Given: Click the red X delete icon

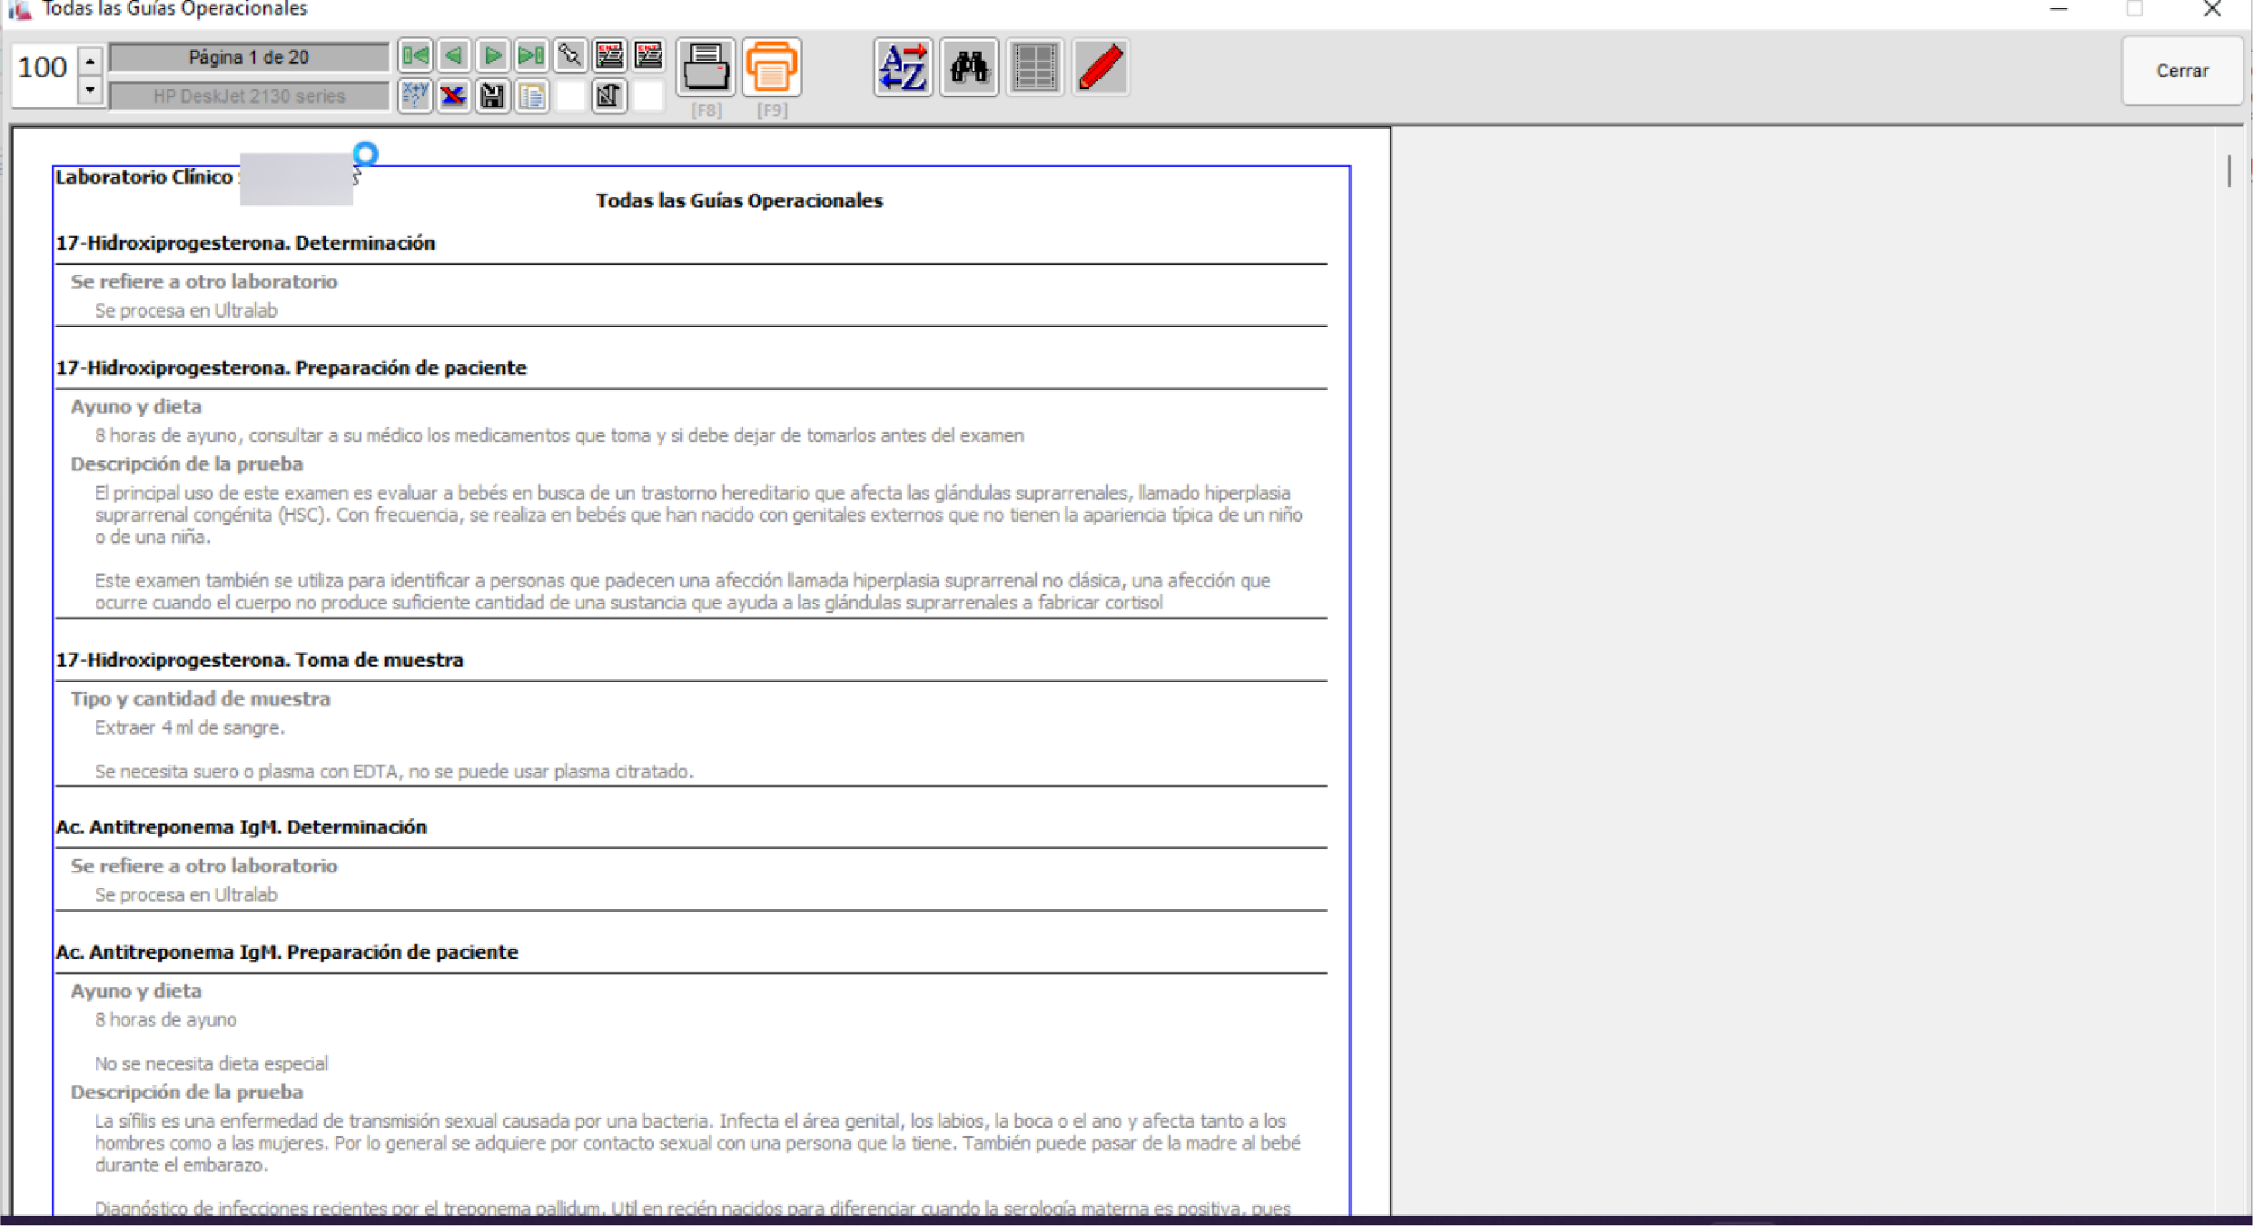Looking at the screenshot, I should (x=454, y=95).
